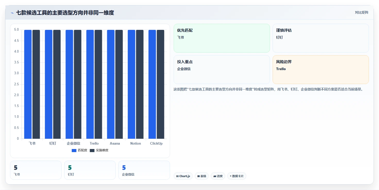Open the 风险边界 card
The image size is (379, 190).
321,70
